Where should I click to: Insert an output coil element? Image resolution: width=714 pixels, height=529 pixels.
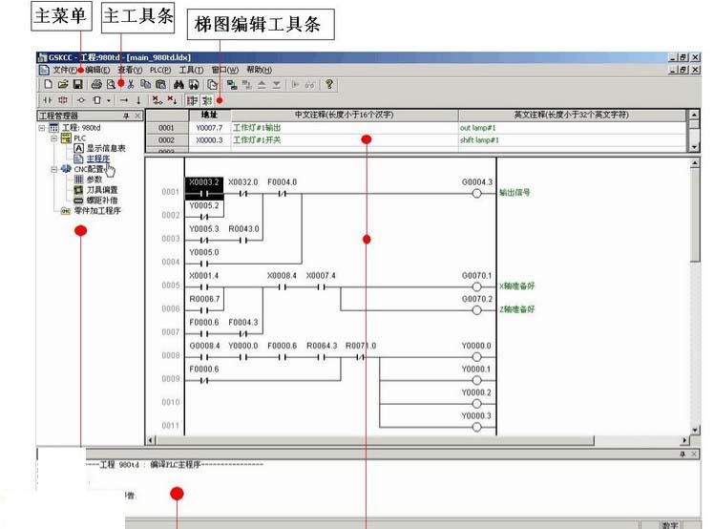[x=81, y=100]
